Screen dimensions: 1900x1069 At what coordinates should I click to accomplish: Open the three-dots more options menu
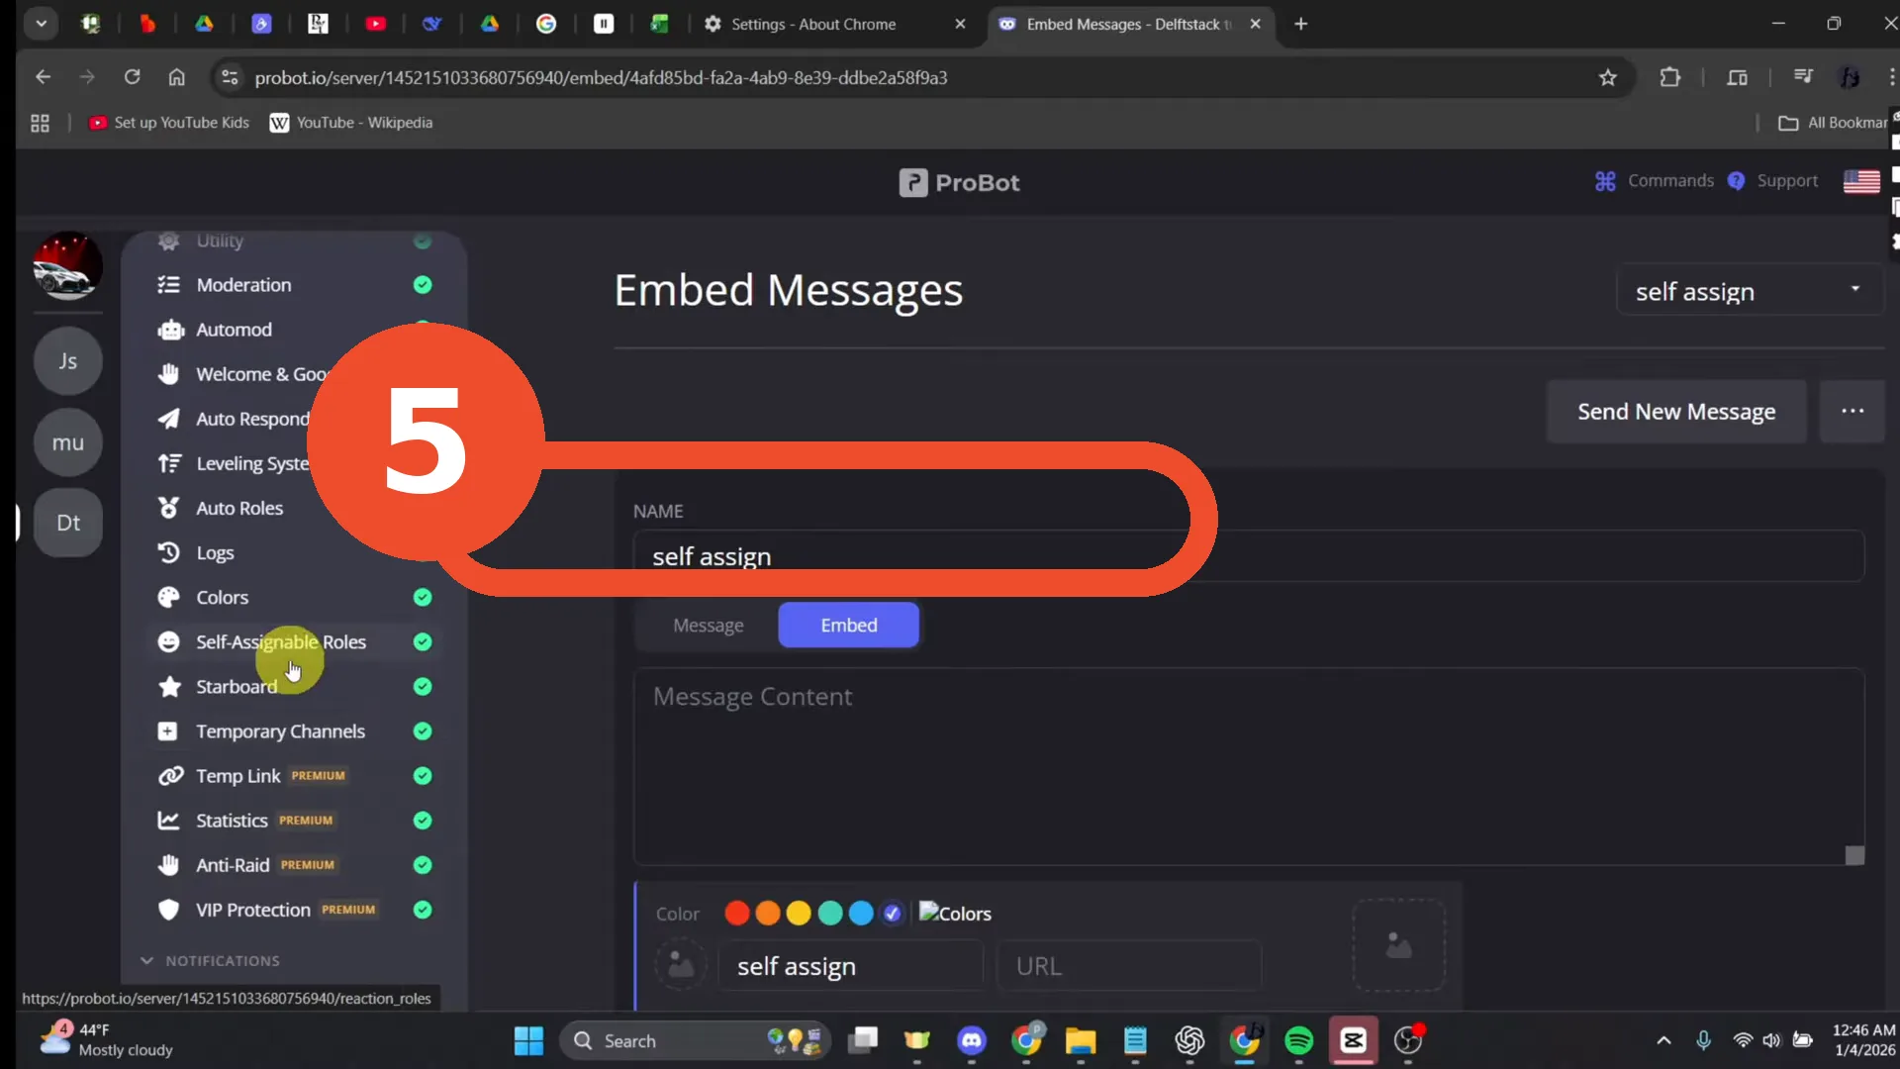tap(1852, 411)
